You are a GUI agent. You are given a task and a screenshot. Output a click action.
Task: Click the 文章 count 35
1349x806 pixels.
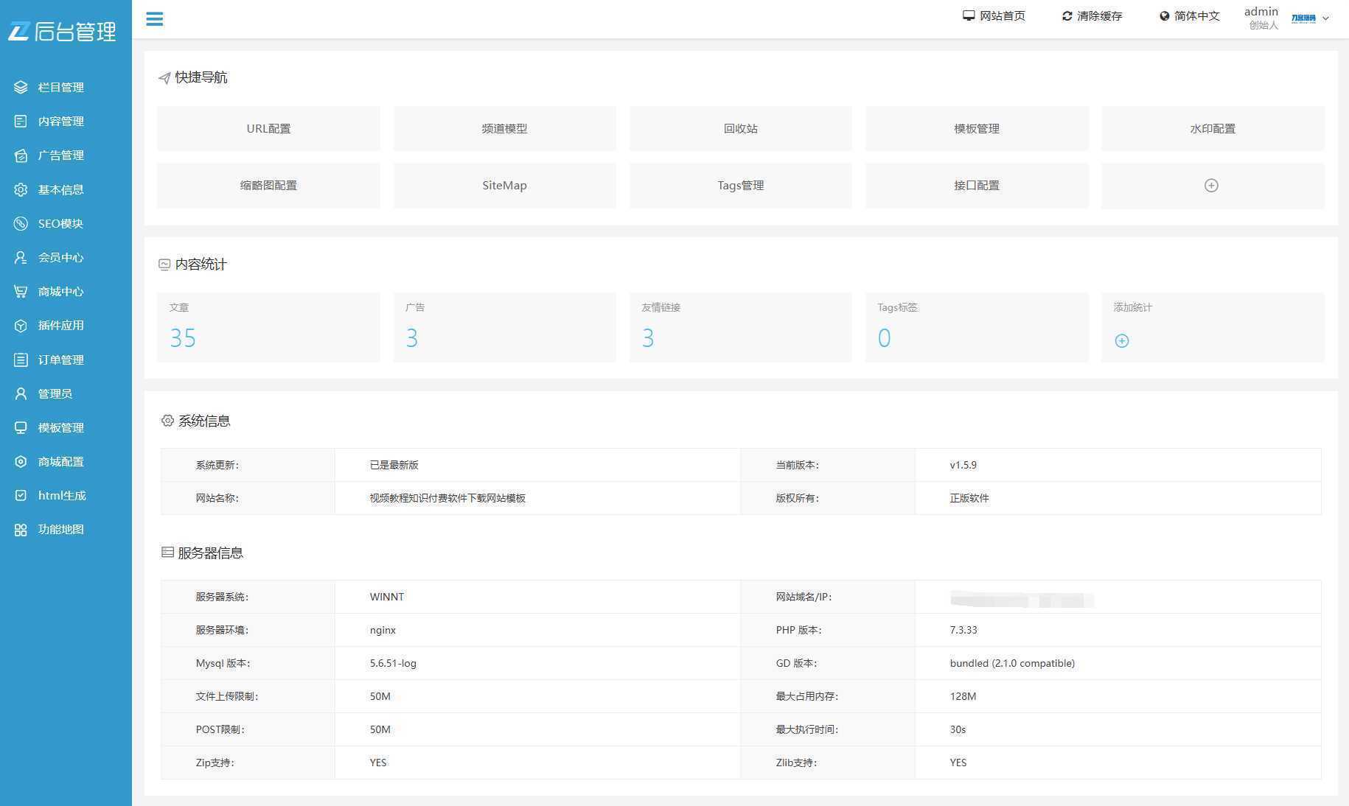click(x=183, y=338)
